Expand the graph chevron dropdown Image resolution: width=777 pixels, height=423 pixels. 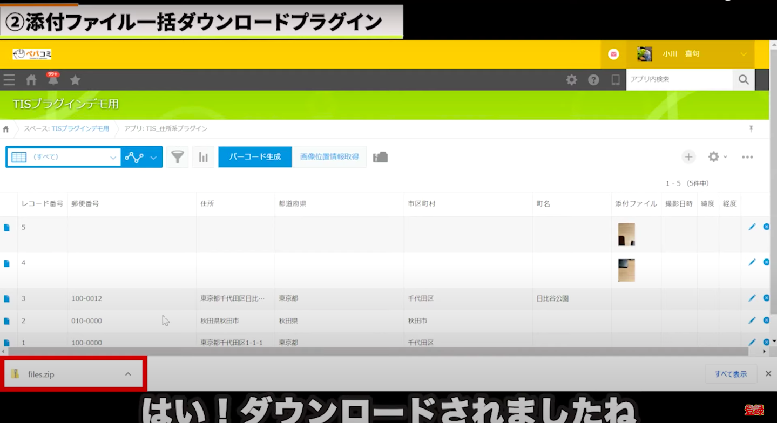point(153,156)
